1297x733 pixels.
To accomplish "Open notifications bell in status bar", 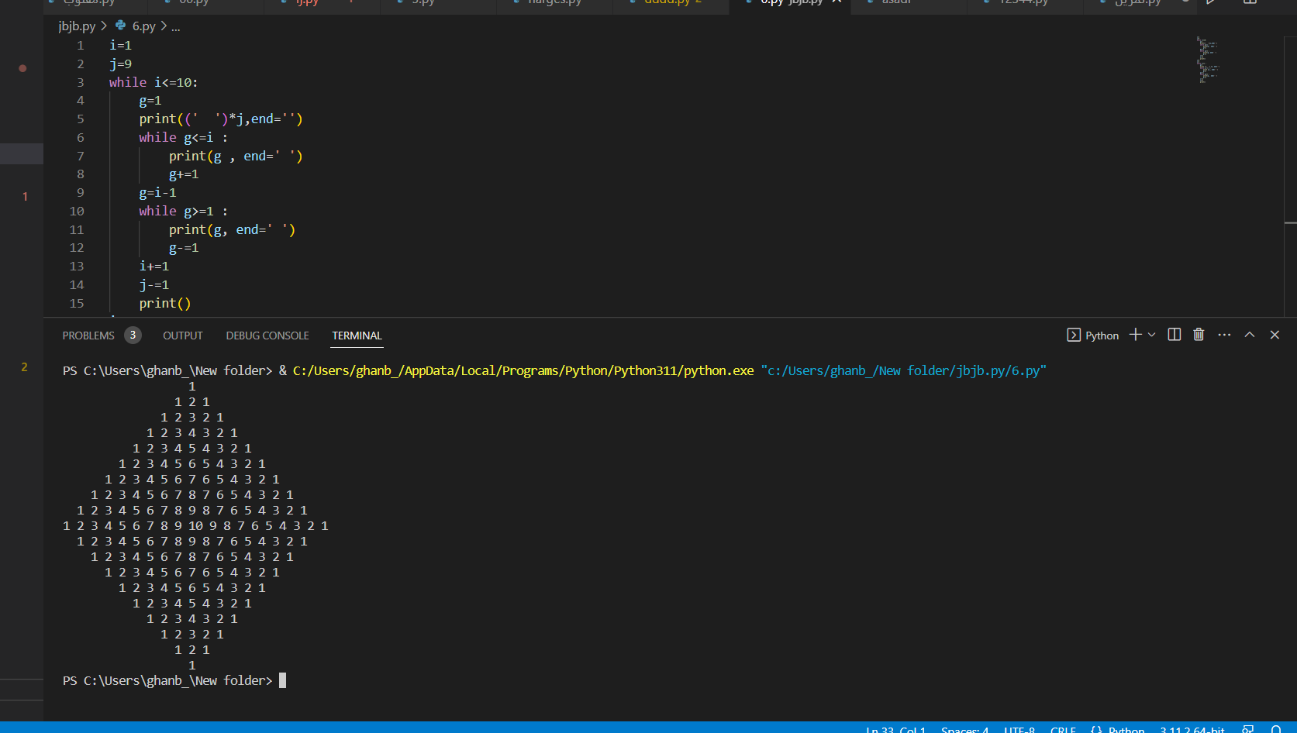I will click(1276, 729).
